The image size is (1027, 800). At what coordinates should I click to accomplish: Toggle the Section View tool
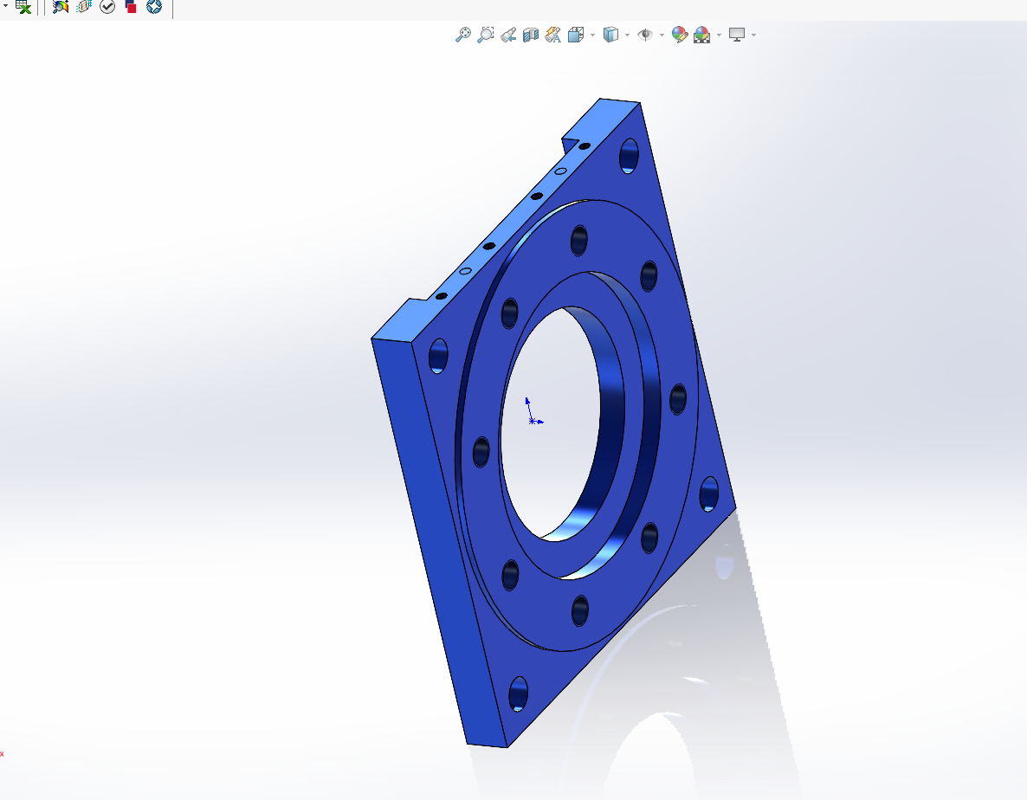point(531,35)
